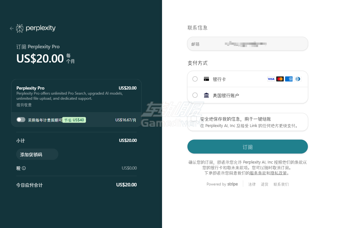Viewport: 345px width, 228px height.
Task: Toggle the annual billing switch
Action: pyautogui.click(x=21, y=120)
